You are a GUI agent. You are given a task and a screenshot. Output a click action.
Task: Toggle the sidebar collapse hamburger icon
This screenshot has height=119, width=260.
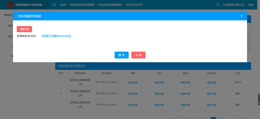(54, 5)
